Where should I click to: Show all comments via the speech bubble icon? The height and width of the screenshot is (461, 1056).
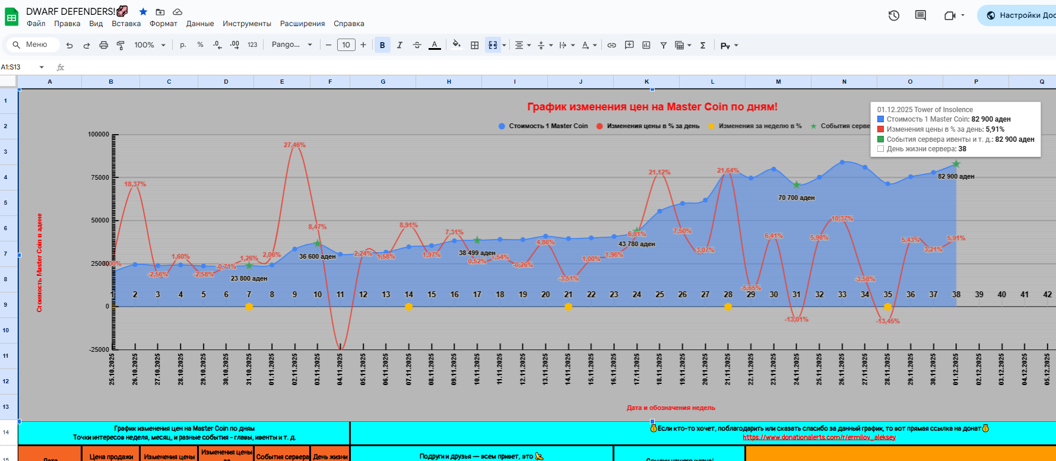(x=921, y=15)
